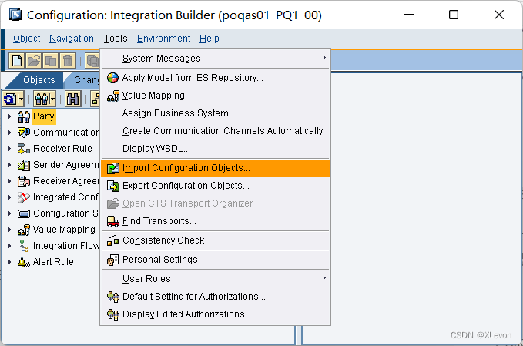Click the Copy object toolbar icon
The width and height of the screenshot is (523, 346).
[x=50, y=61]
